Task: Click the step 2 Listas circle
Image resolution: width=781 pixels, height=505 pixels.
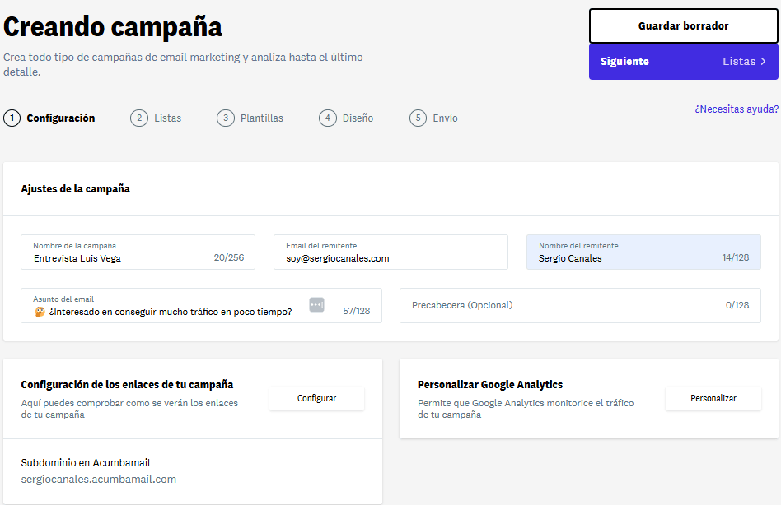Action: [x=139, y=118]
